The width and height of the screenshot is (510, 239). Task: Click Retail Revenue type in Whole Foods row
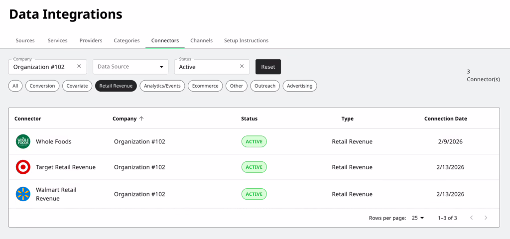pyautogui.click(x=352, y=141)
